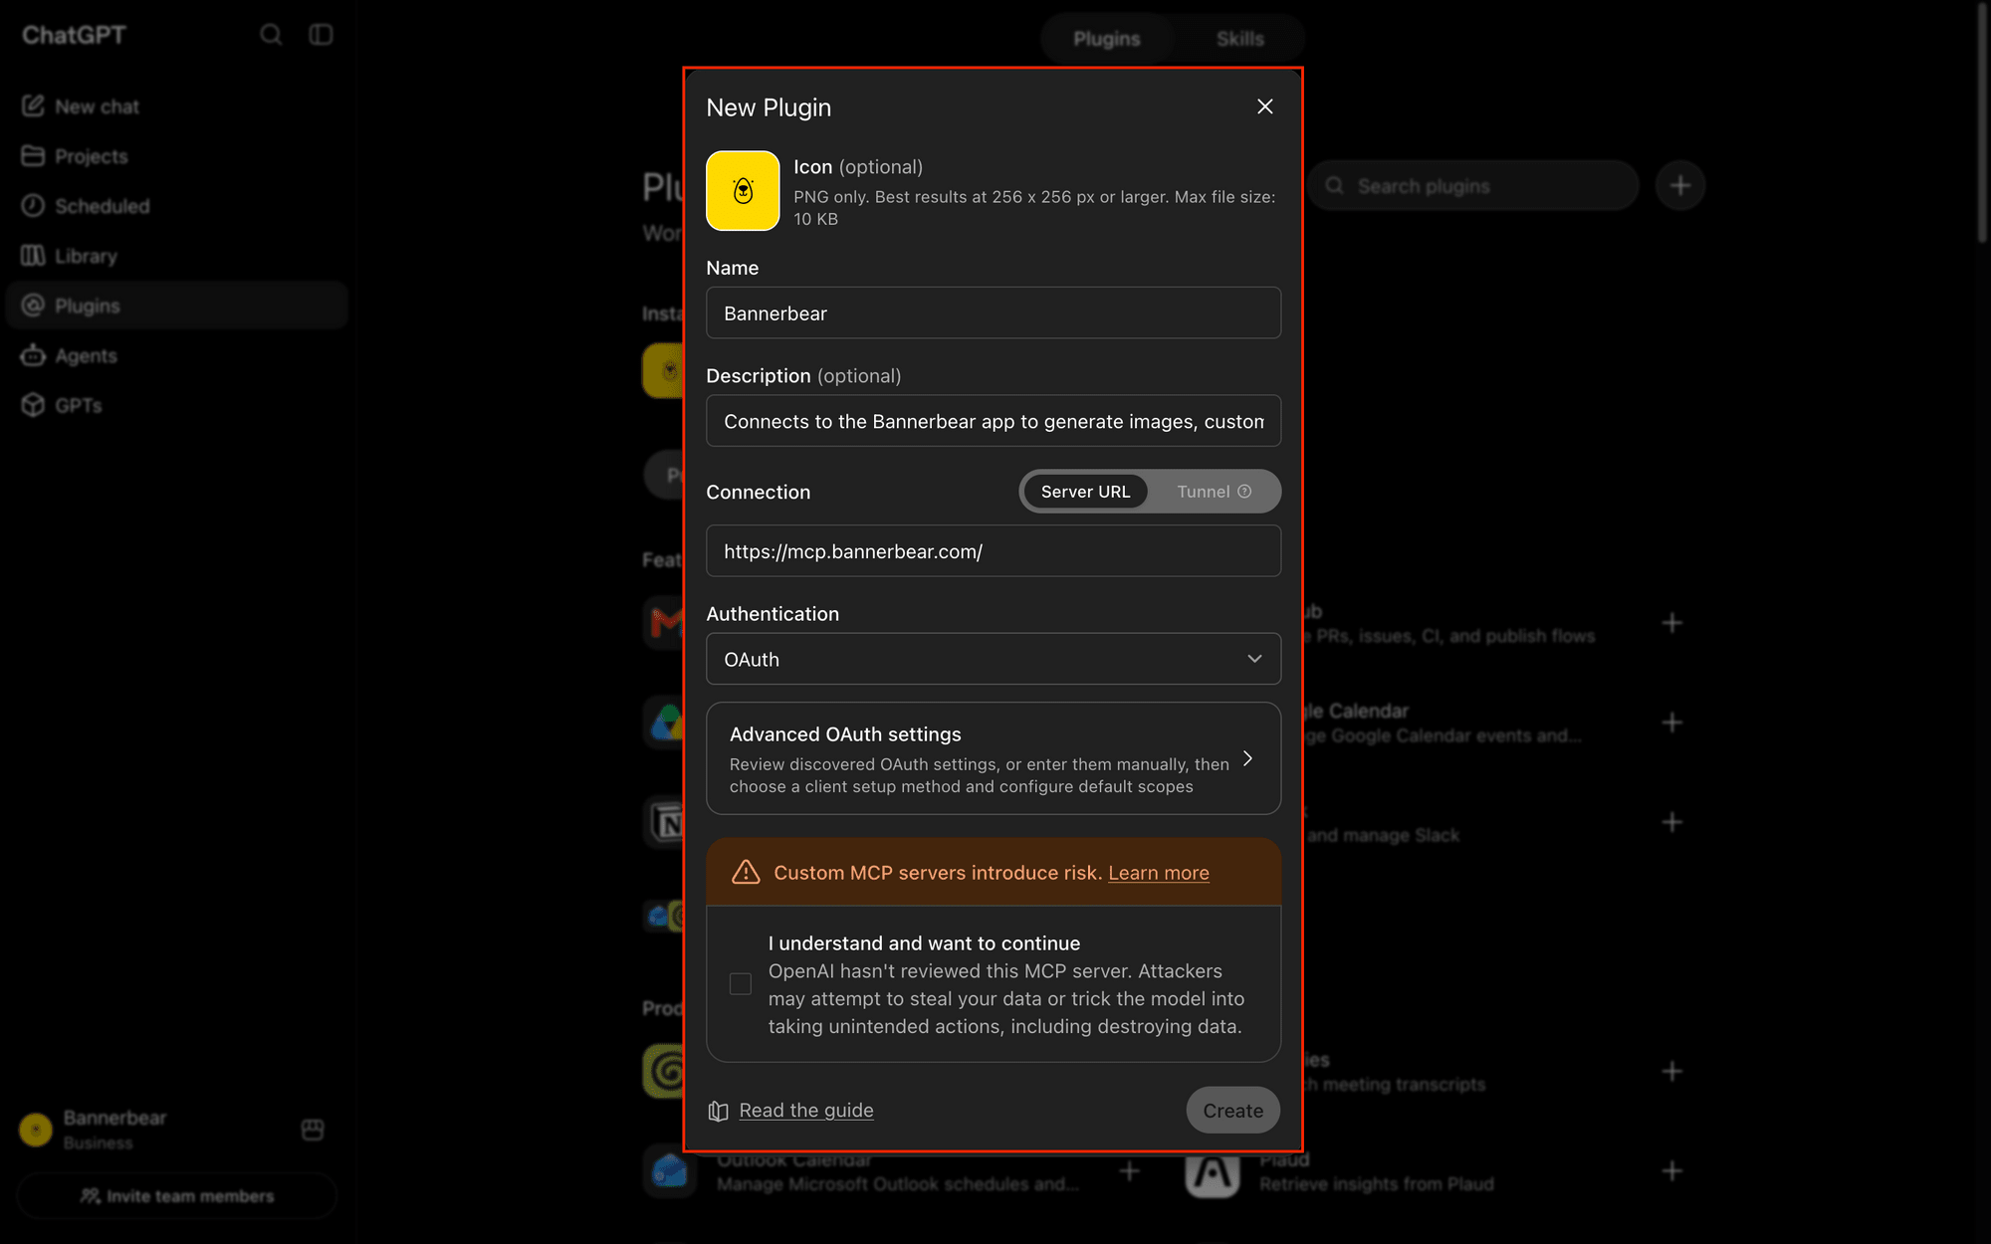Viewport: 1991px width, 1244px height.
Task: Add the meeting transcripts plugin
Action: [x=1672, y=1071]
